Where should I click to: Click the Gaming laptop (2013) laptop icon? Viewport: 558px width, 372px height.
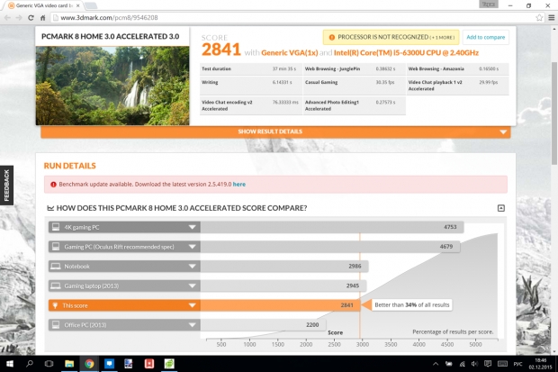coord(56,286)
